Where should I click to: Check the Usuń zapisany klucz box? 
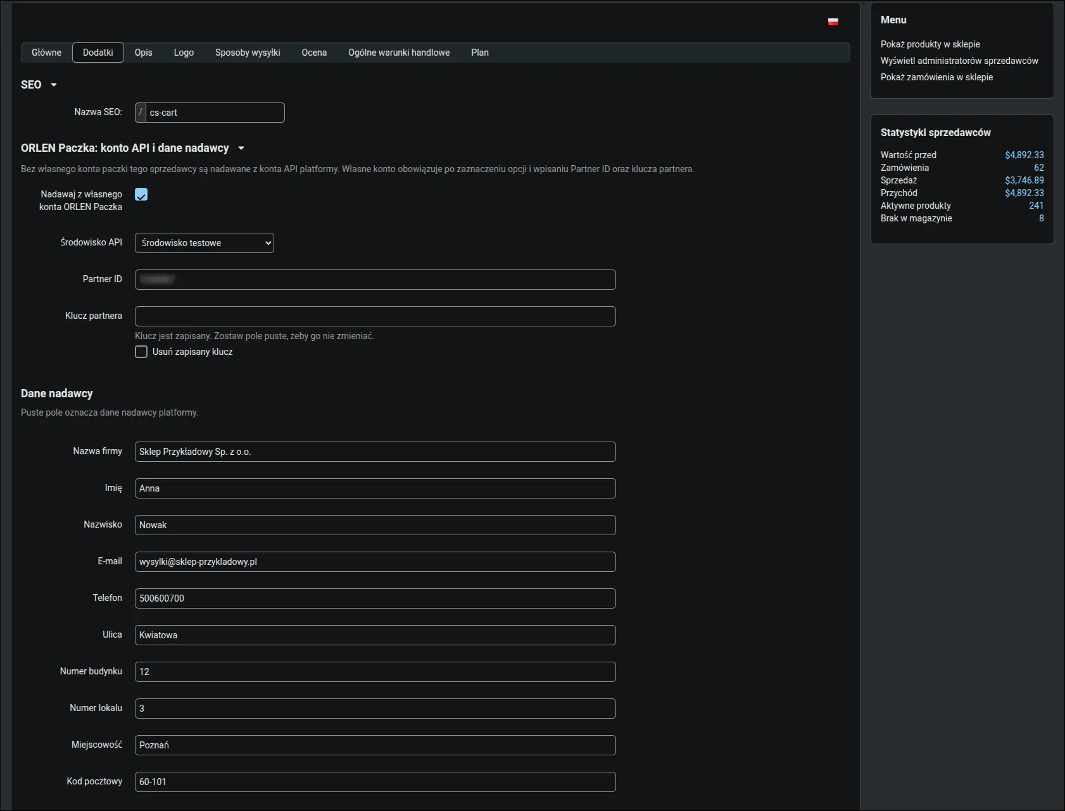pyautogui.click(x=141, y=352)
